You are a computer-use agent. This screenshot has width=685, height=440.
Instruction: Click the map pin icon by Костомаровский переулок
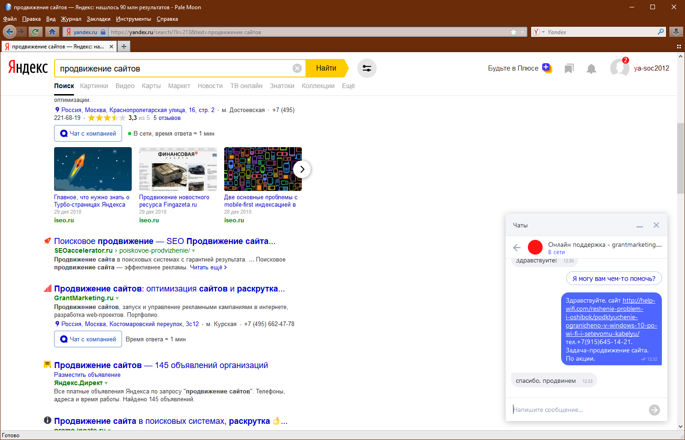[57, 324]
